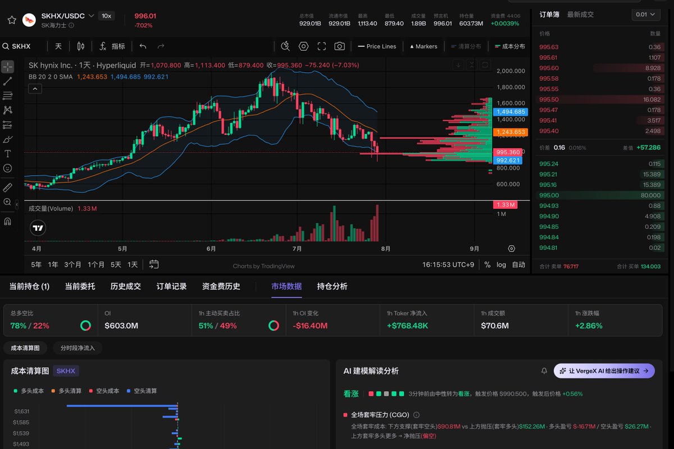The width and height of the screenshot is (674, 449).
Task: Toggle Price Lines on the chart
Action: 377,47
